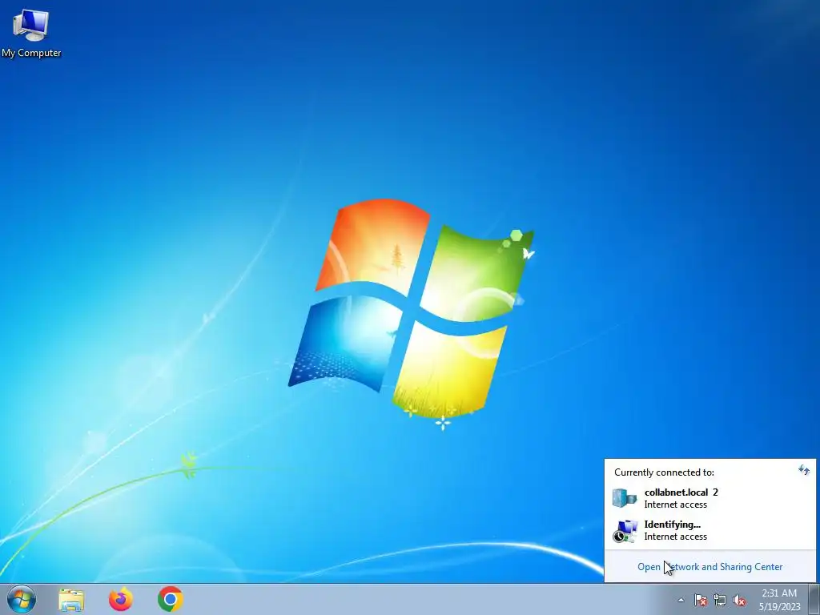The image size is (820, 615).
Task: Open Network and Sharing Center link
Action: click(x=709, y=567)
